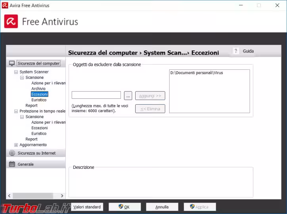Image resolution: width=287 pixels, height=214 pixels.
Task: Open Report under Protezione in tempo reale
Action: (31, 139)
